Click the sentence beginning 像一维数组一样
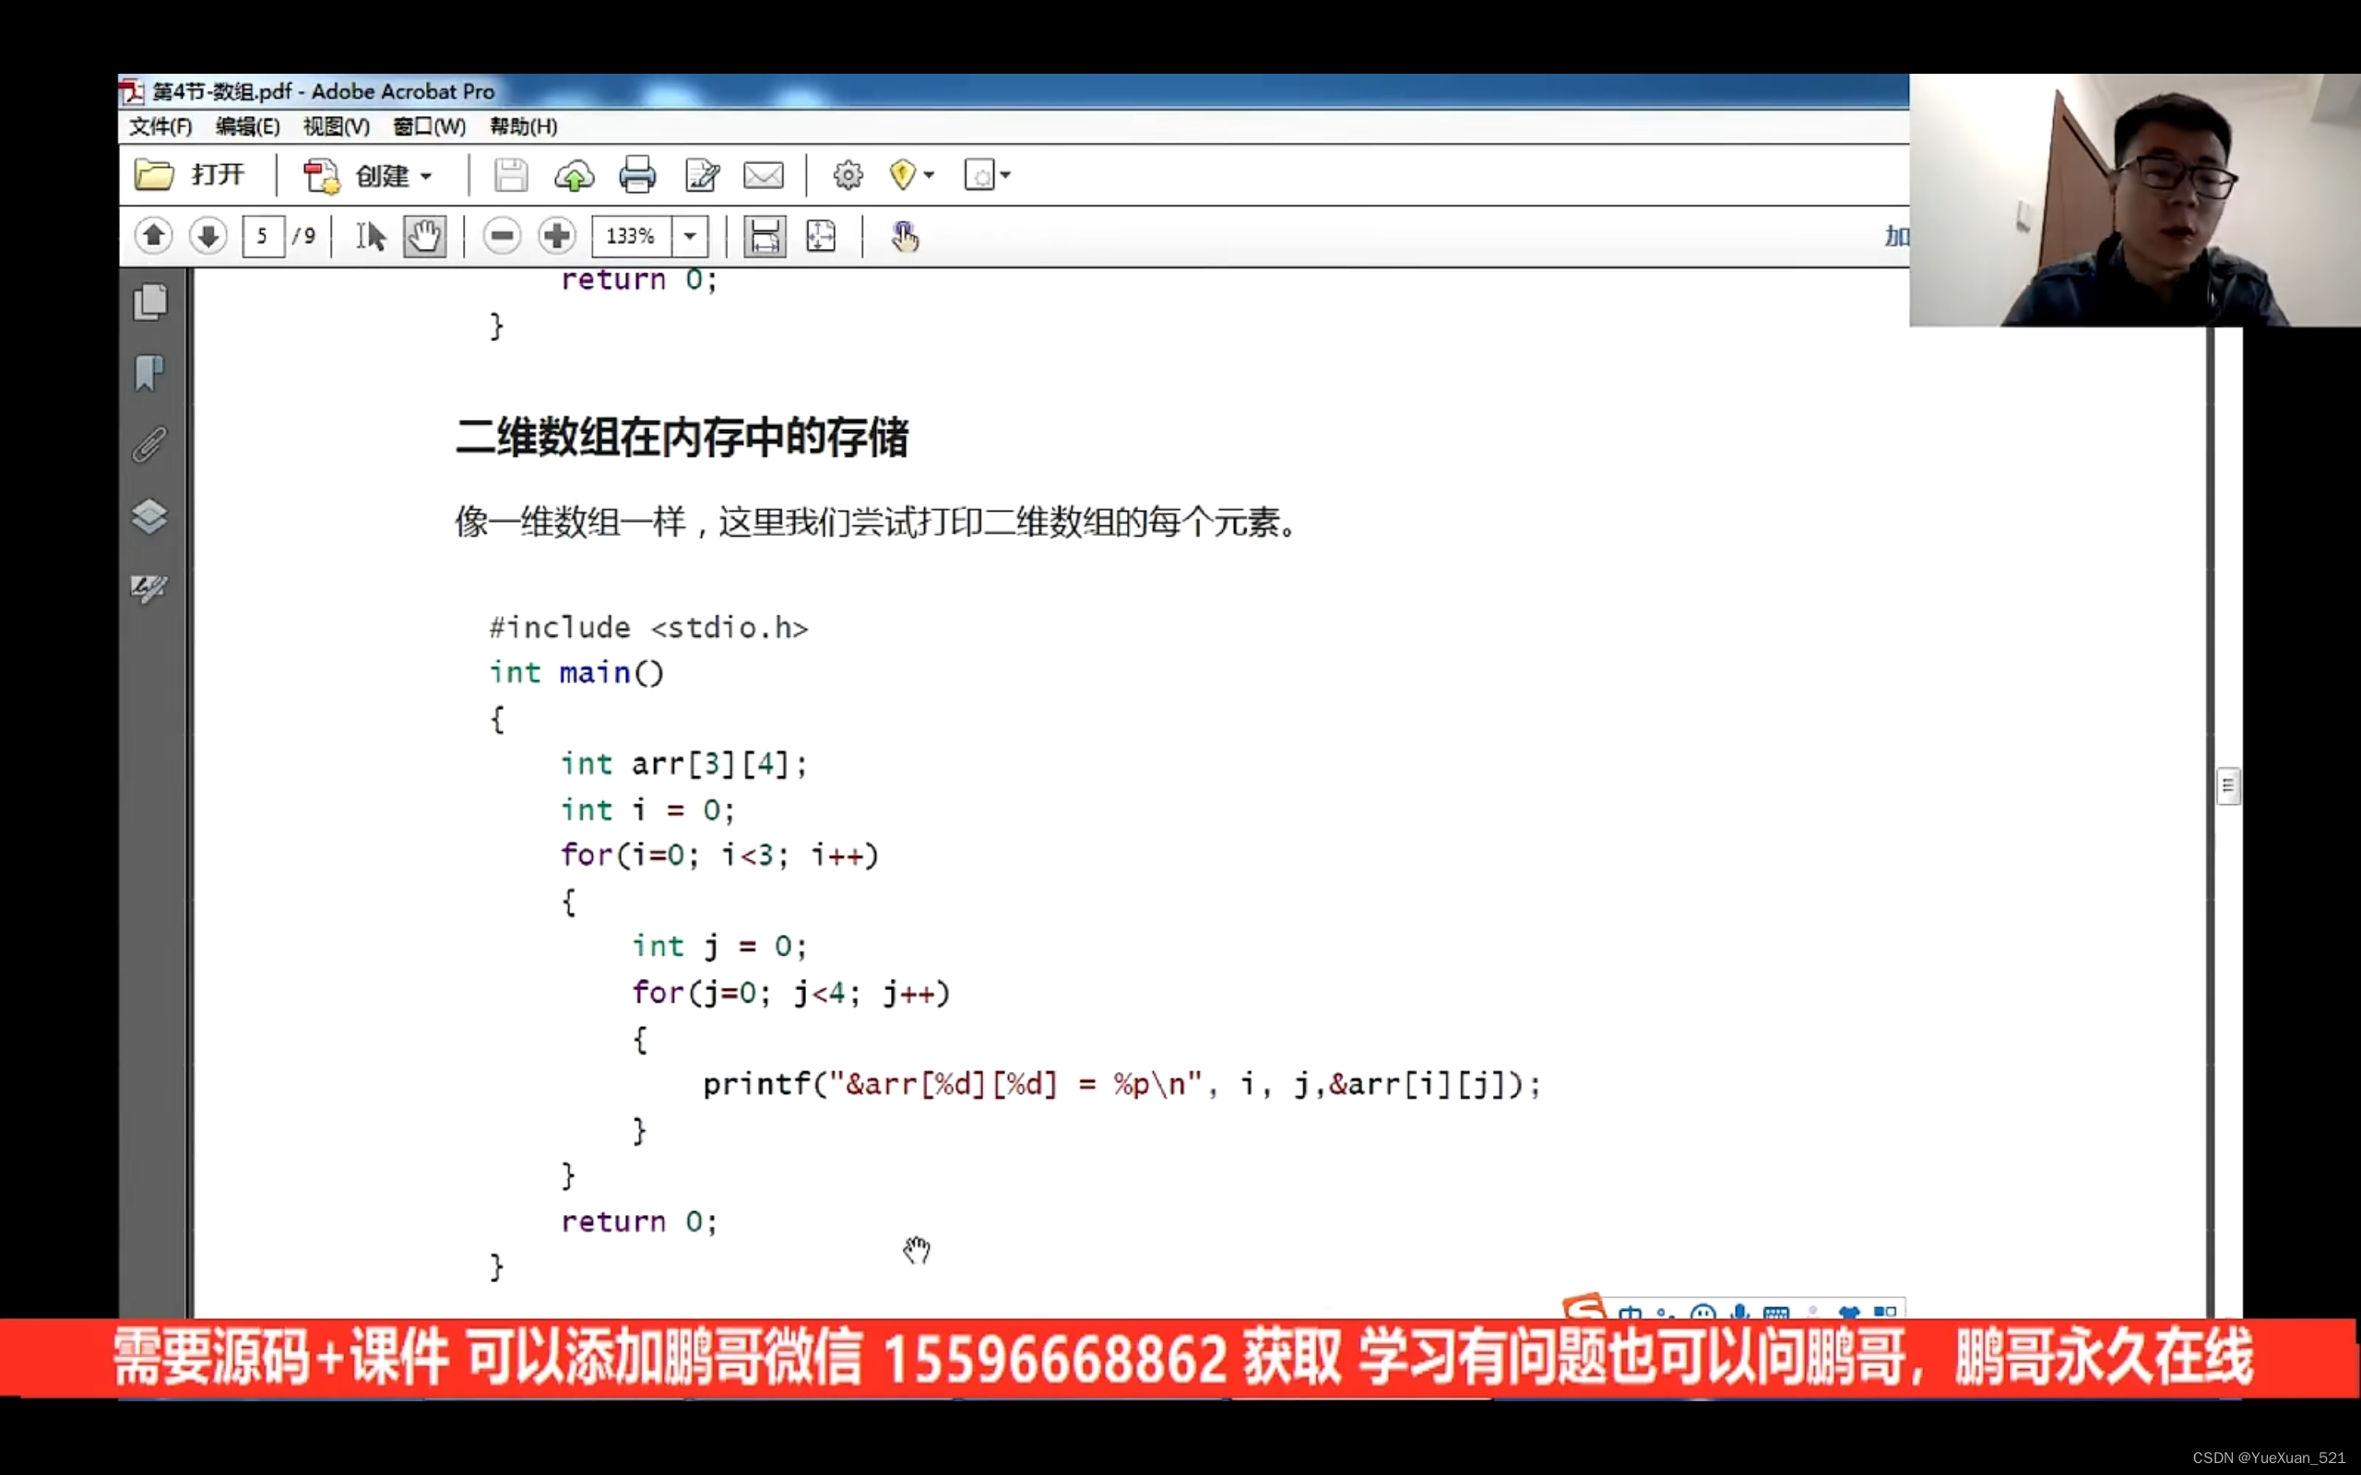Screen dimensions: 2361x1475 [x=878, y=522]
